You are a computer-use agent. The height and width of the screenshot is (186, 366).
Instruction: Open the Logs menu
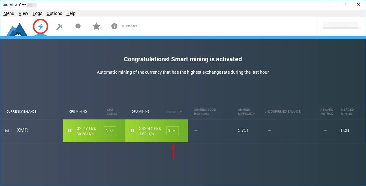tap(37, 13)
